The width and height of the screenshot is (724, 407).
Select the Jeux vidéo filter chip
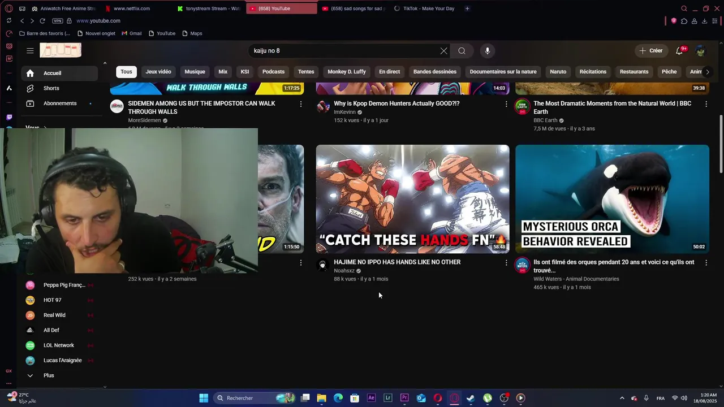(158, 72)
